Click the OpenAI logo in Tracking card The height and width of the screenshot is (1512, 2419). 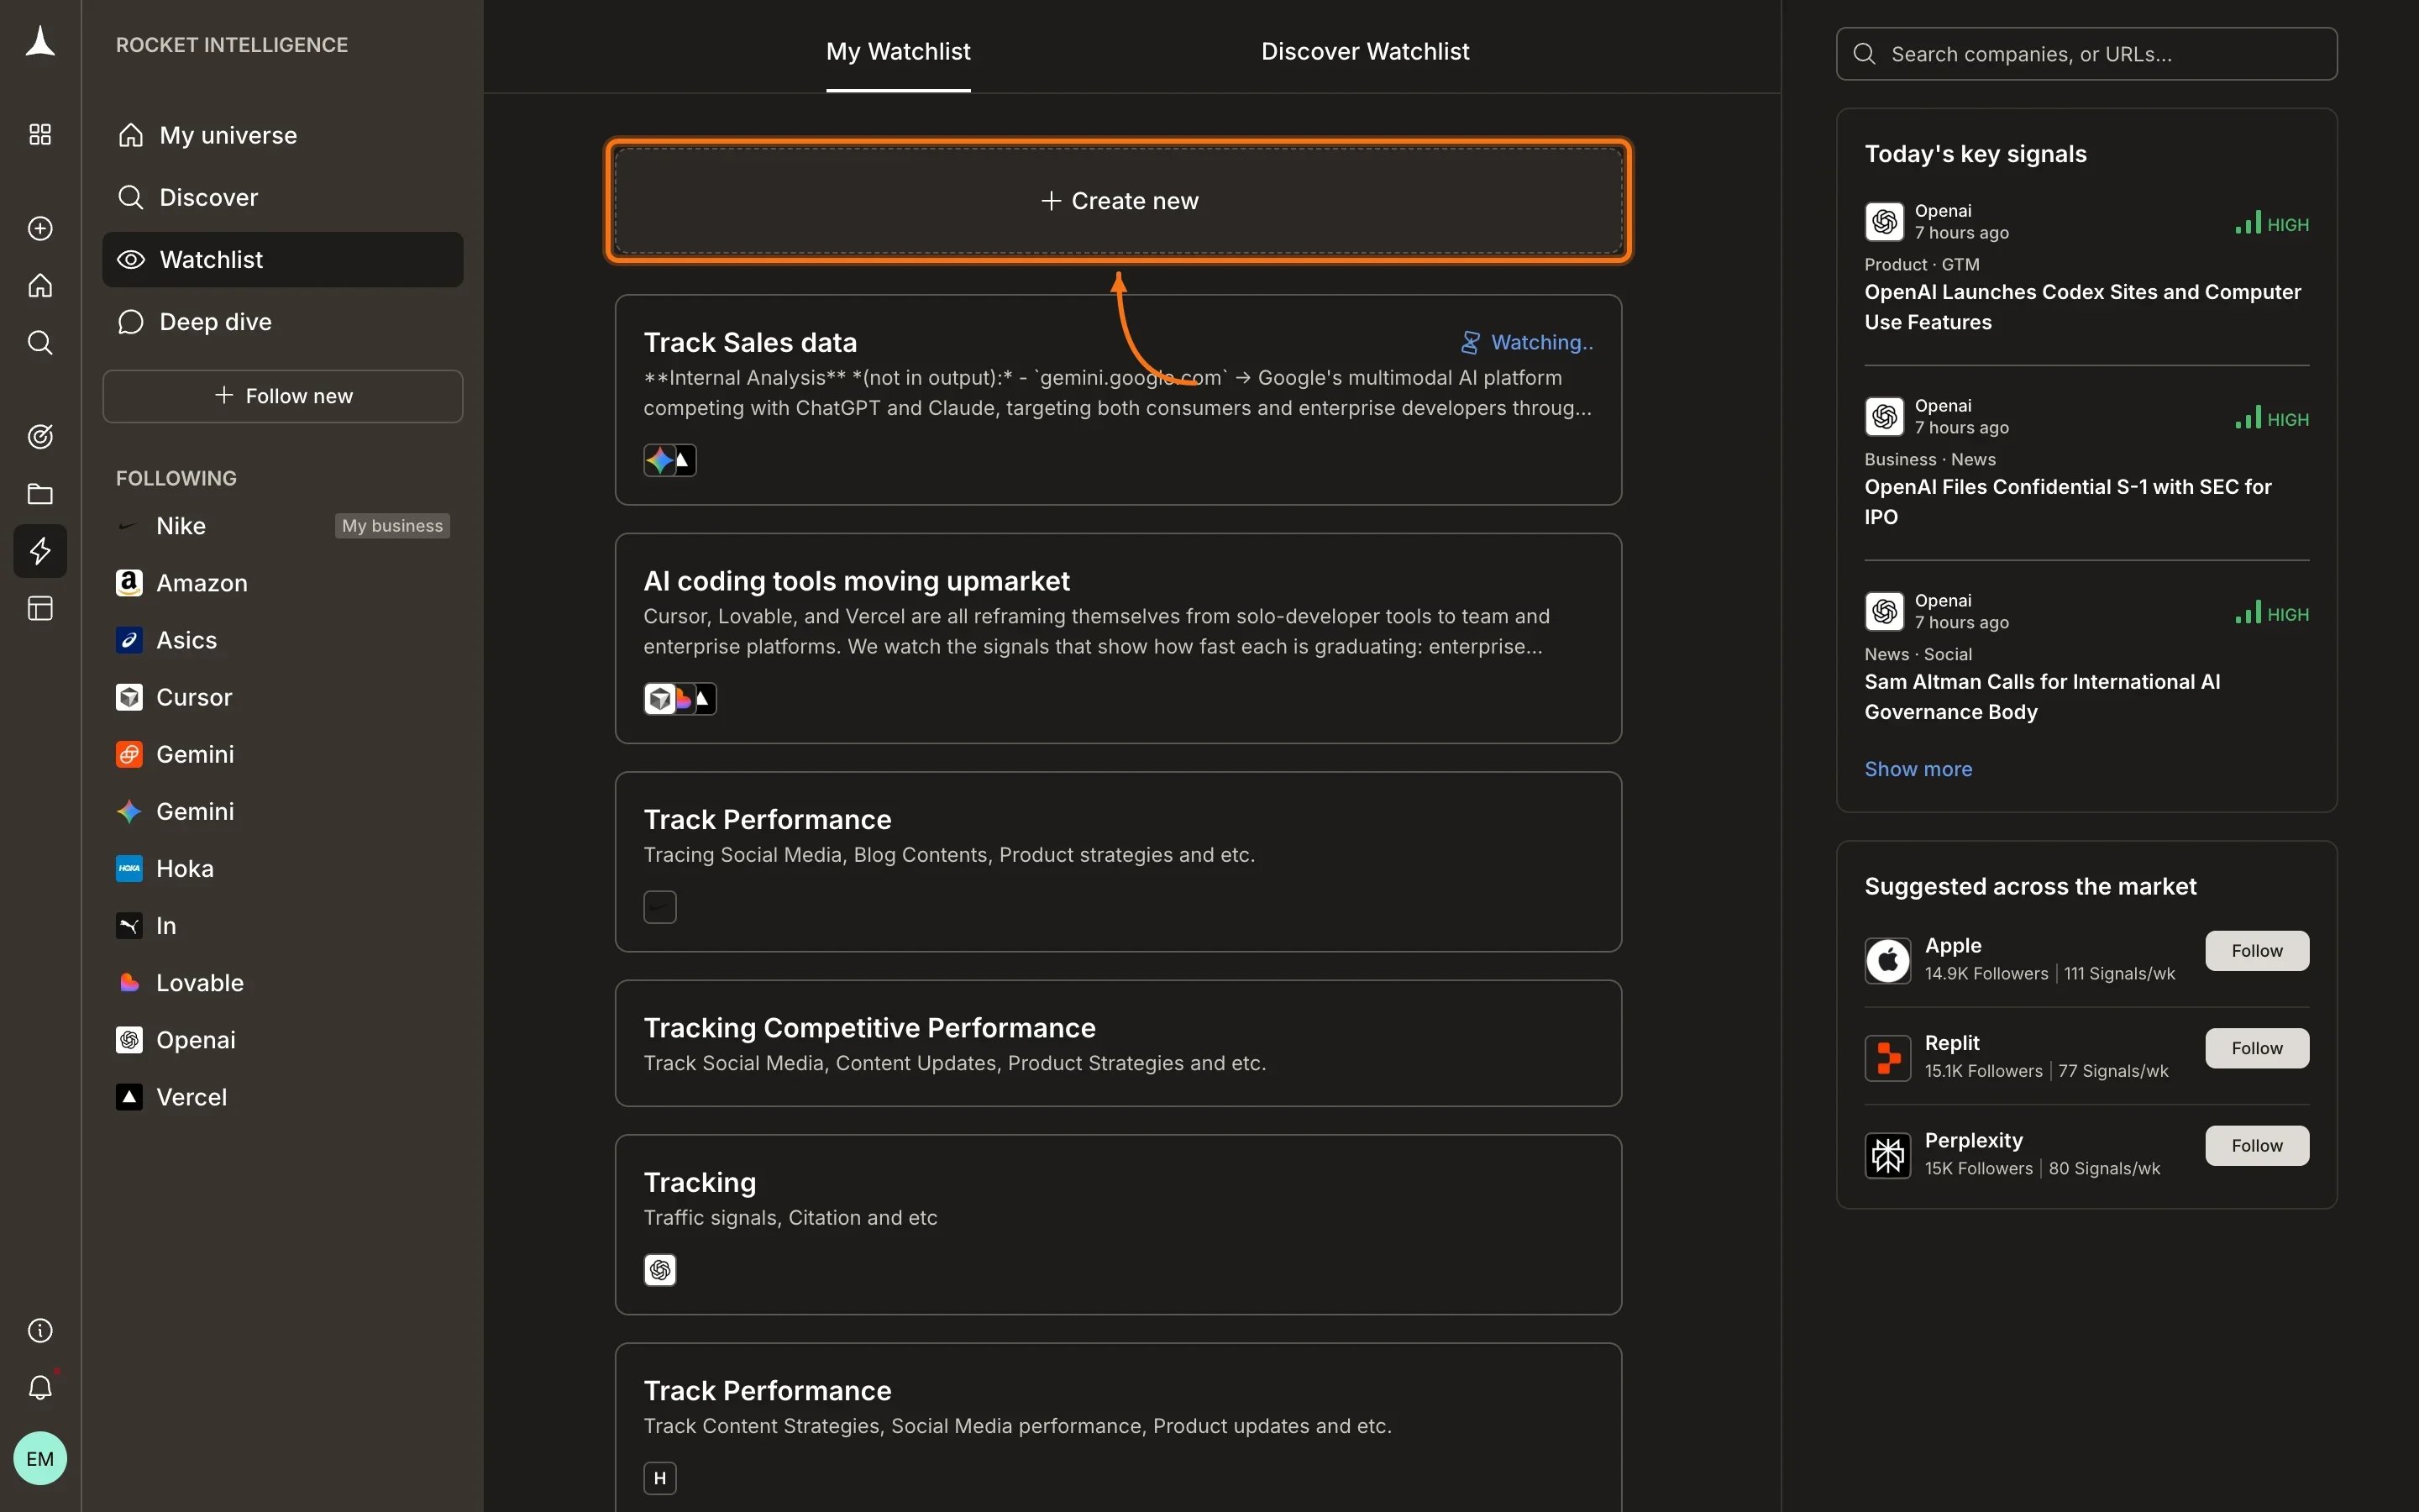(x=659, y=1270)
